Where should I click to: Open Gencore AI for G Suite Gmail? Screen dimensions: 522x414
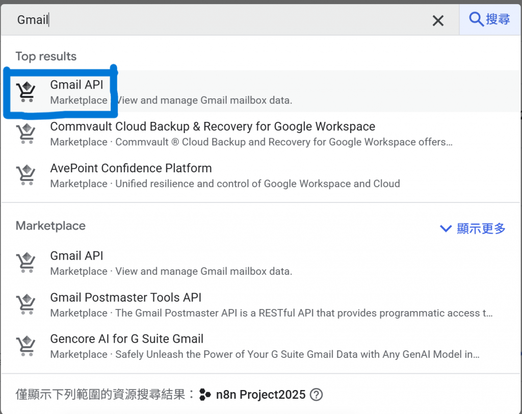[x=126, y=339]
